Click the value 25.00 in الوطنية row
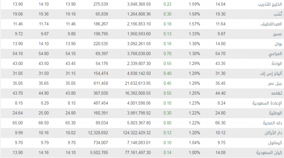 click(43, 113)
